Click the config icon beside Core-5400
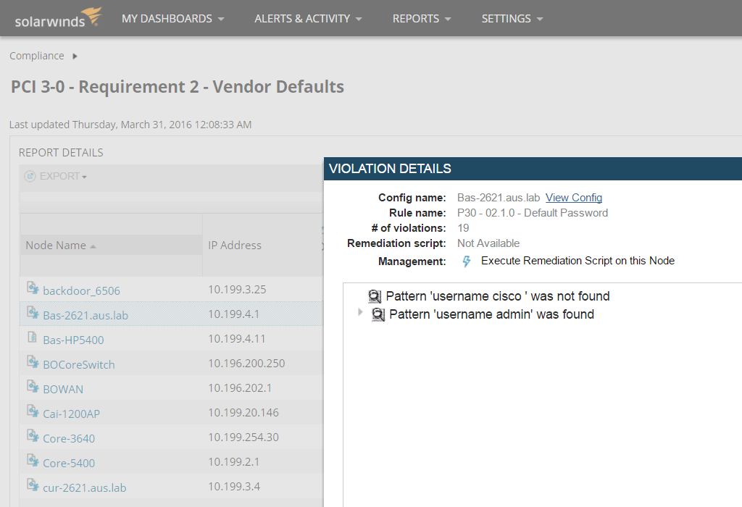The width and height of the screenshot is (742, 507). pyautogui.click(x=33, y=460)
